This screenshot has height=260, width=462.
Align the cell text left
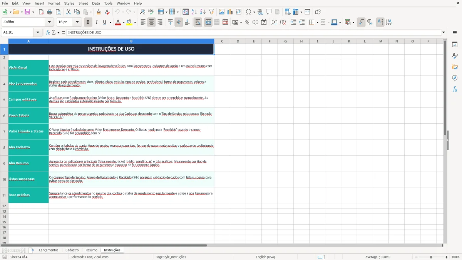(x=143, y=22)
